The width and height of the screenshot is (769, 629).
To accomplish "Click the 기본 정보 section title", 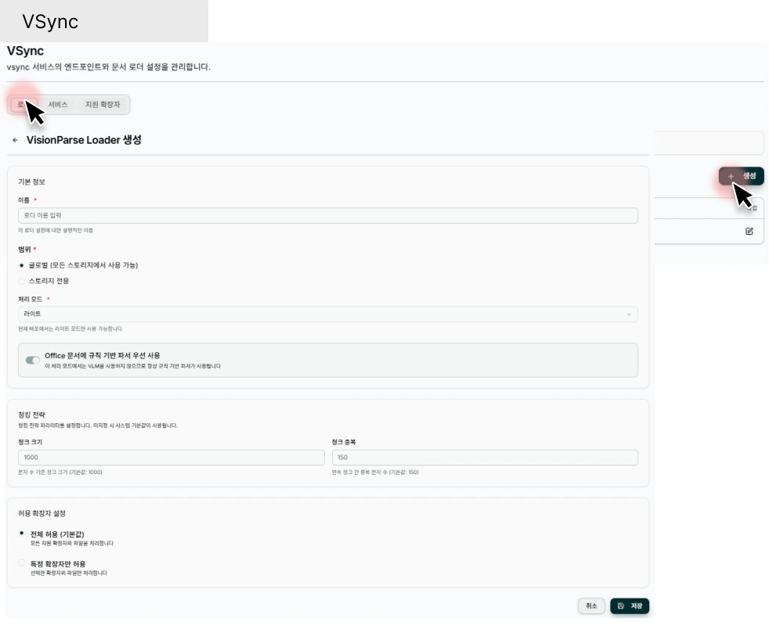I will [32, 182].
